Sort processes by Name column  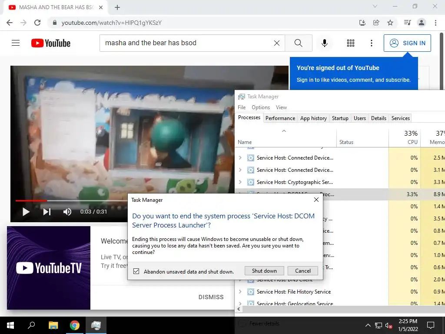coord(286,138)
